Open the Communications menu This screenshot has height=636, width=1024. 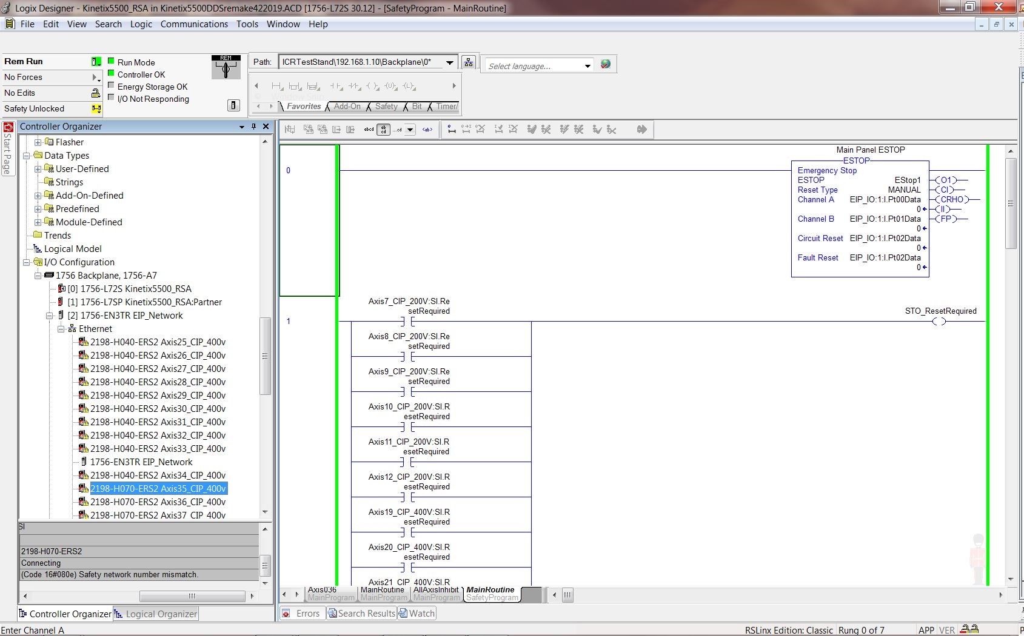pyautogui.click(x=194, y=24)
